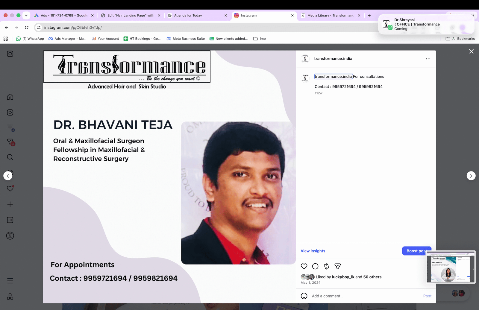Go to the previous post with the left arrow

8,176
